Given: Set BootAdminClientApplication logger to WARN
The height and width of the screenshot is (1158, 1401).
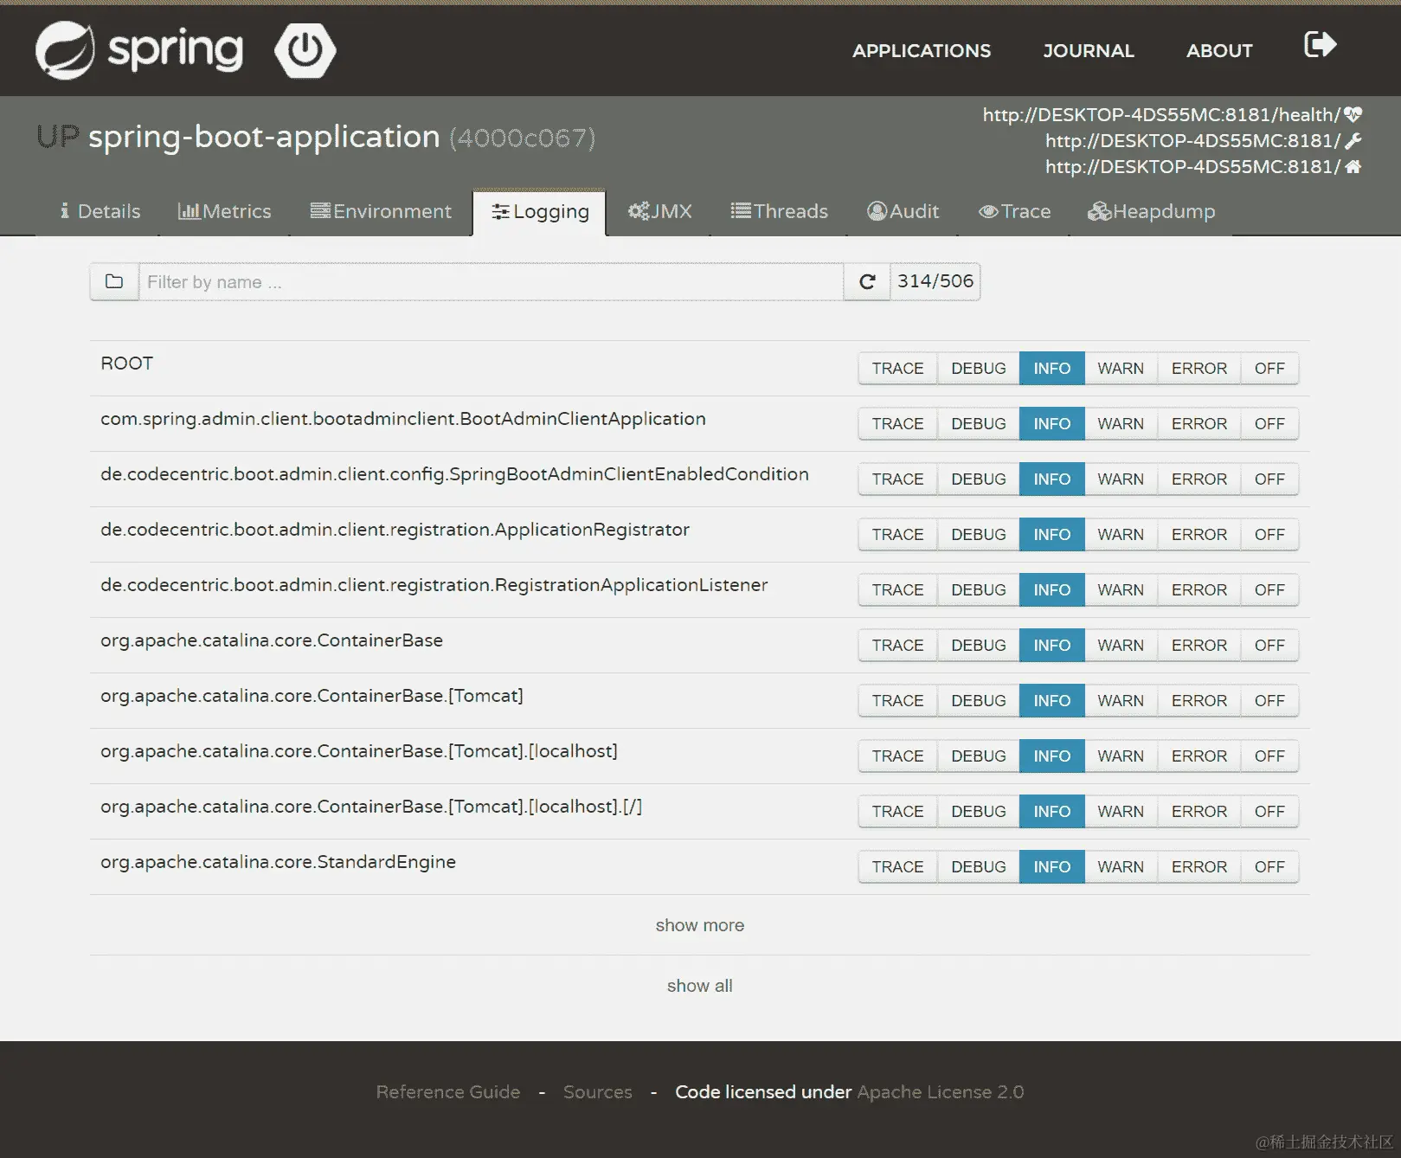Looking at the screenshot, I should pyautogui.click(x=1121, y=423).
